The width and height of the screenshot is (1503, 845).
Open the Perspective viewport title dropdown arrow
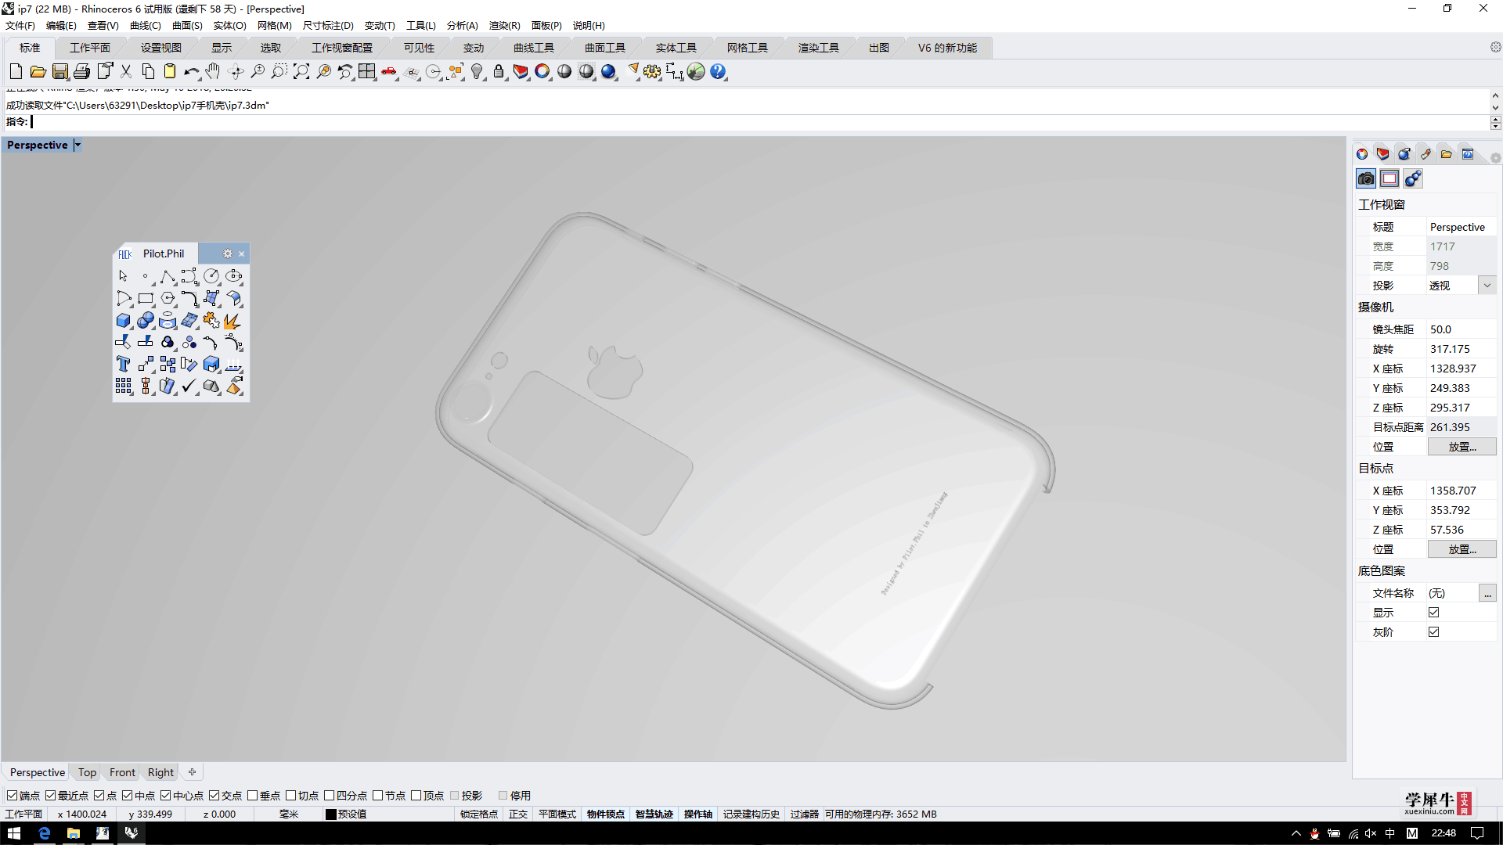click(x=77, y=145)
